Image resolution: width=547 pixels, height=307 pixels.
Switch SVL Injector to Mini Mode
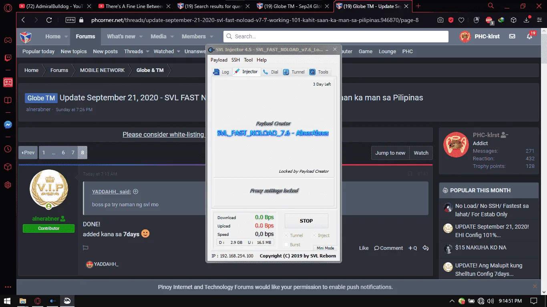[x=325, y=248]
